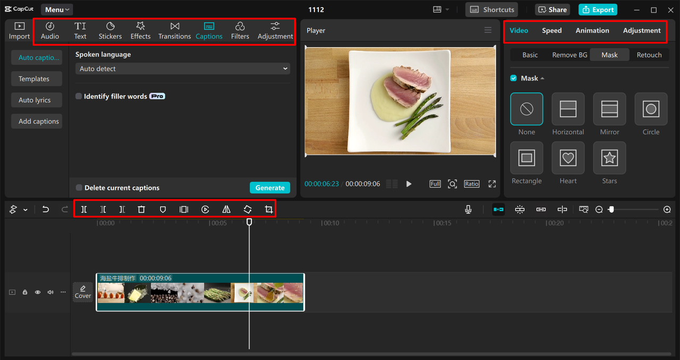Expand the selection tool dropdown arrow
Screen dimensions: 680x360
(25, 210)
